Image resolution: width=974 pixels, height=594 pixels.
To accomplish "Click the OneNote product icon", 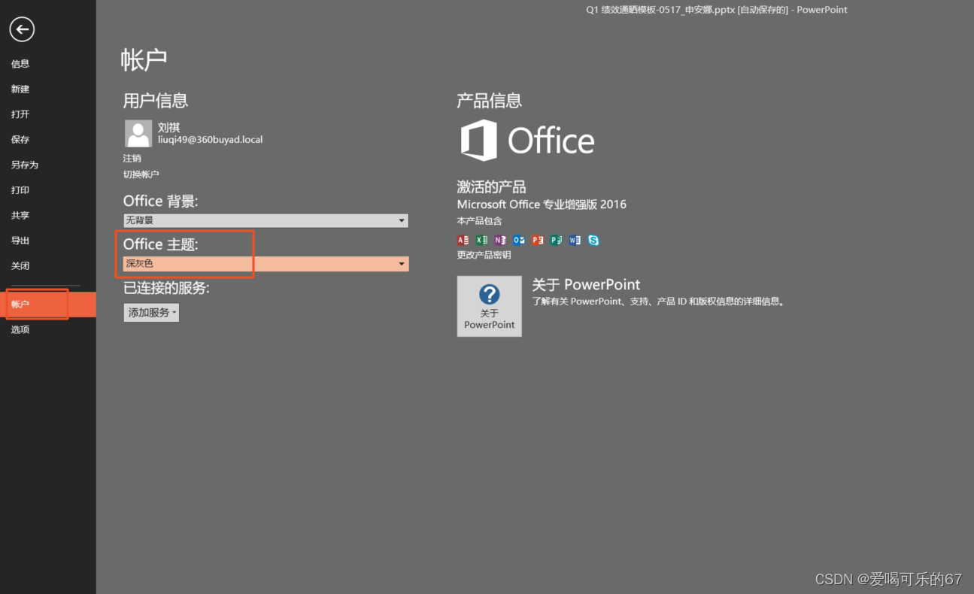I will coord(500,241).
